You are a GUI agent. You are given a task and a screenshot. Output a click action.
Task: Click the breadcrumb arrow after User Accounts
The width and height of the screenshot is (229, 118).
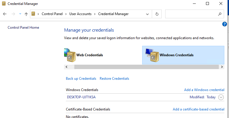tap(95, 14)
